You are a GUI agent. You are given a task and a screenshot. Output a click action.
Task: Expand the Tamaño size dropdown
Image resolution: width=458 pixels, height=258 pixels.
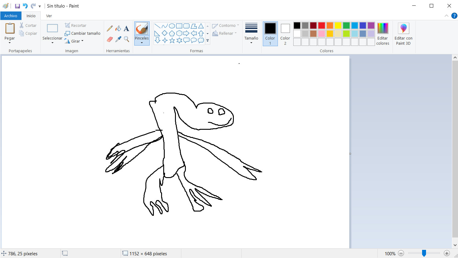[251, 33]
